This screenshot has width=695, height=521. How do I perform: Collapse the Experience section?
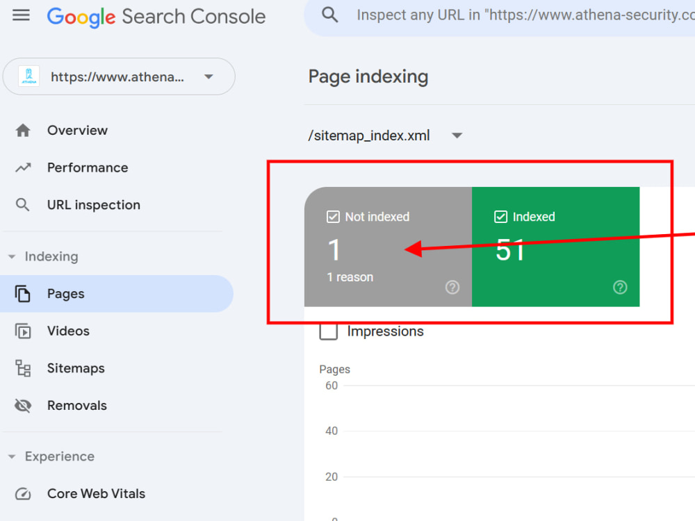pos(51,456)
